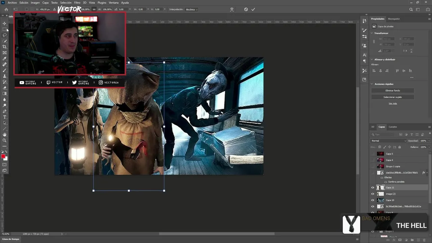Viewport: 432px width, 243px height.
Task: Click the Seleccionar sujeto button
Action: click(x=393, y=97)
